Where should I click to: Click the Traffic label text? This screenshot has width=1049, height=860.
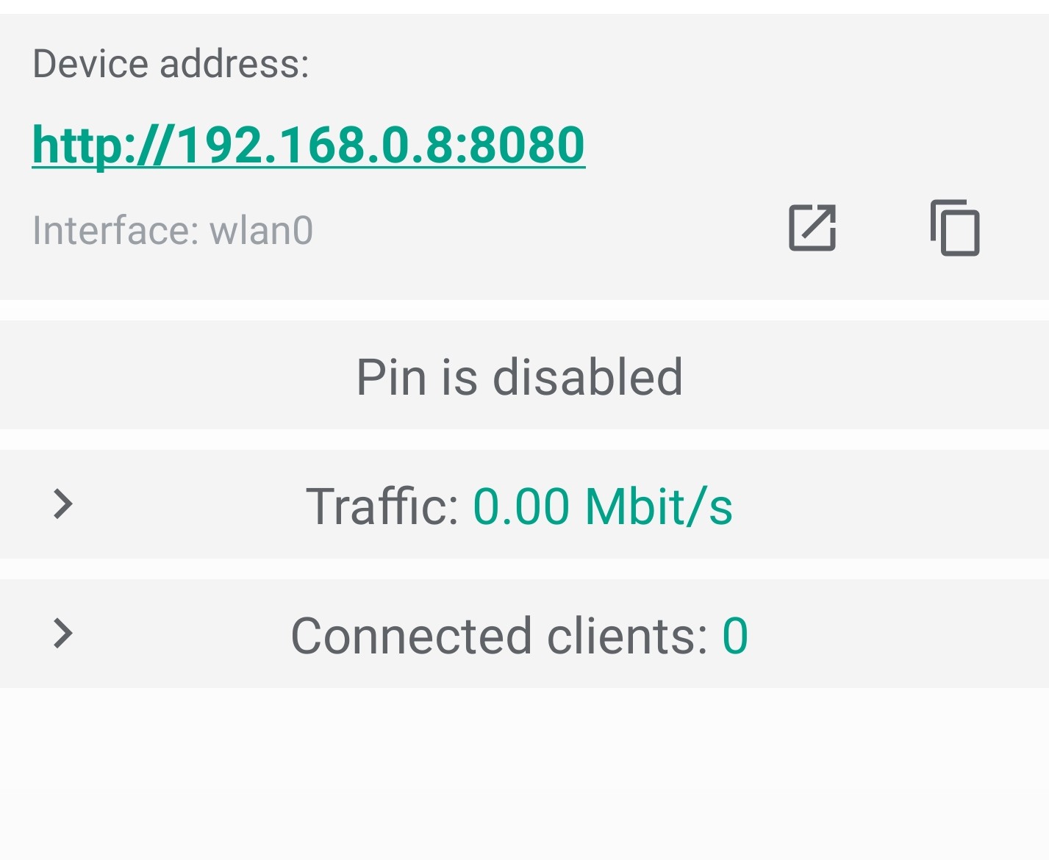pos(382,506)
